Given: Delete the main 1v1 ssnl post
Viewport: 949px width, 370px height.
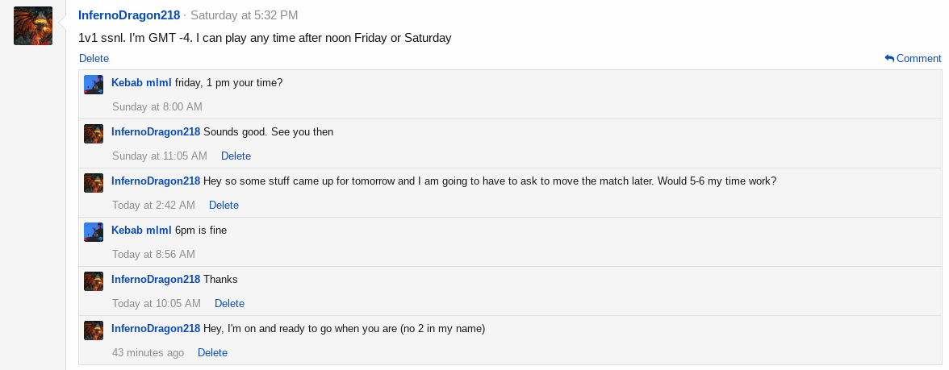Looking at the screenshot, I should click(94, 58).
